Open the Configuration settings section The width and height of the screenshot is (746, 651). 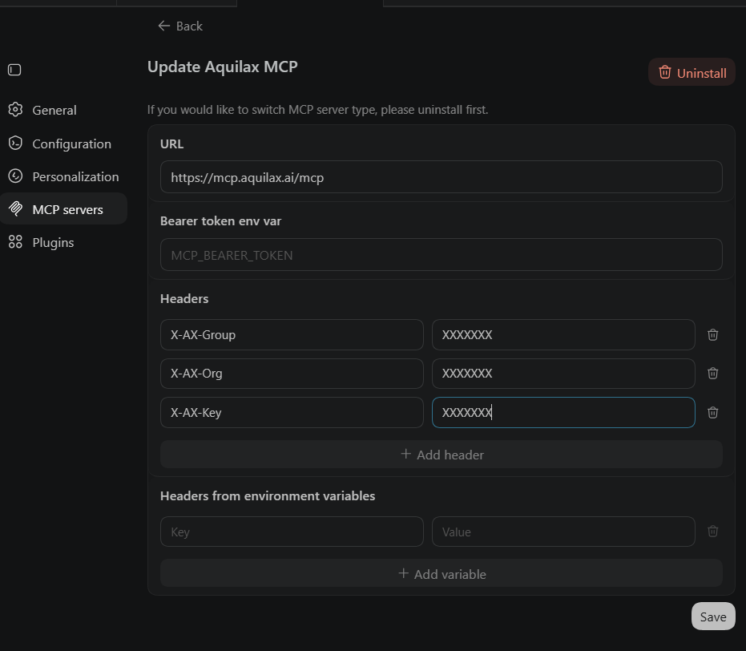pyautogui.click(x=64, y=144)
